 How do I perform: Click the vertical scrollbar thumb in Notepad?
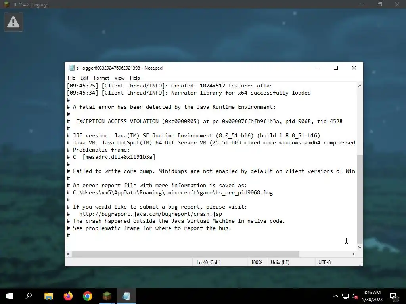360,199
